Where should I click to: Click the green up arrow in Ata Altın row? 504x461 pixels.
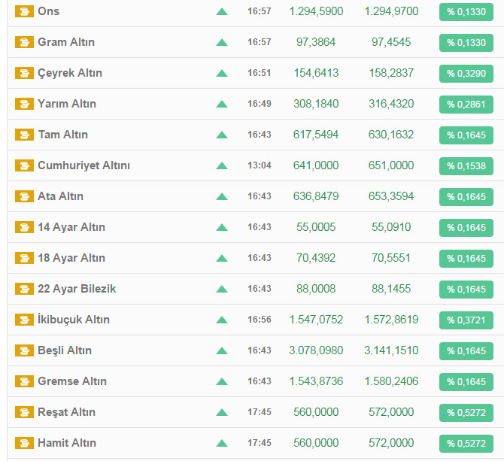coord(221,196)
